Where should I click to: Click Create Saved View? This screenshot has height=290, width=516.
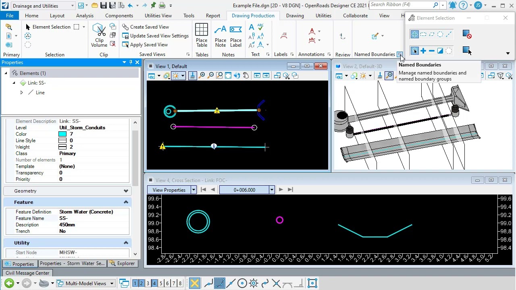click(x=146, y=27)
